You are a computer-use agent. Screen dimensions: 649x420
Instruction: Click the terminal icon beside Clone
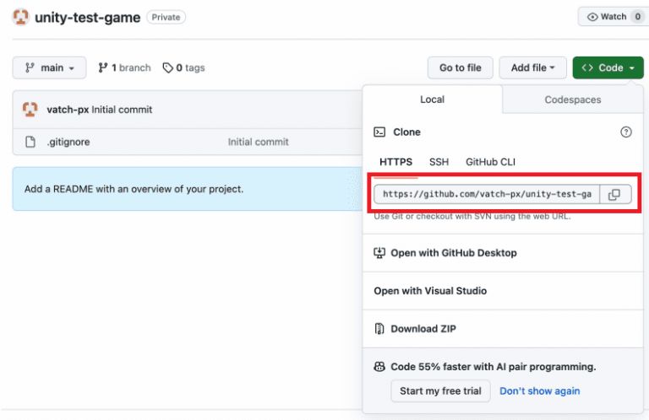380,132
